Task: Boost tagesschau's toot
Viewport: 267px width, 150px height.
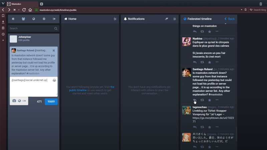Action: [202, 127]
